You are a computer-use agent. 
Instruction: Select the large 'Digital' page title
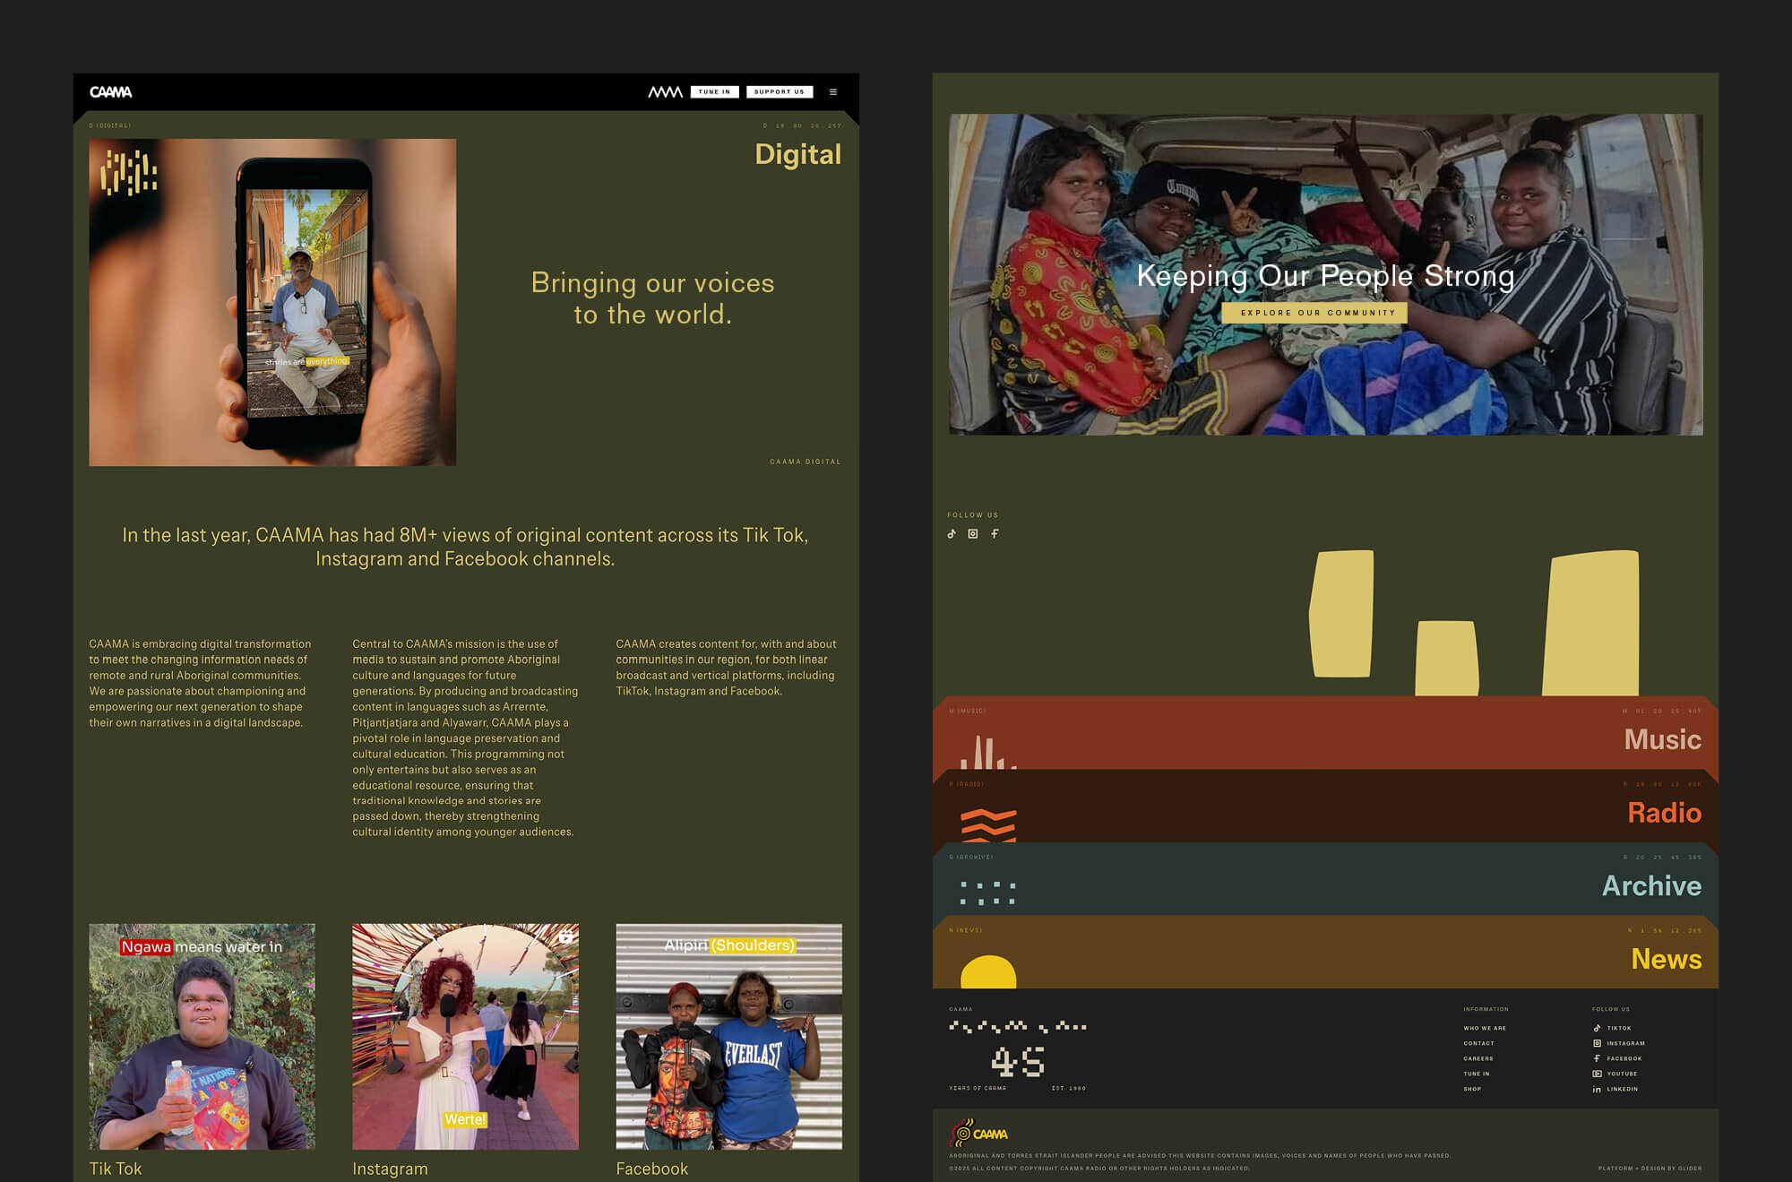(x=797, y=154)
